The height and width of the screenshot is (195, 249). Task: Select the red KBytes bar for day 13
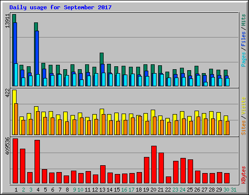[x=103, y=174]
